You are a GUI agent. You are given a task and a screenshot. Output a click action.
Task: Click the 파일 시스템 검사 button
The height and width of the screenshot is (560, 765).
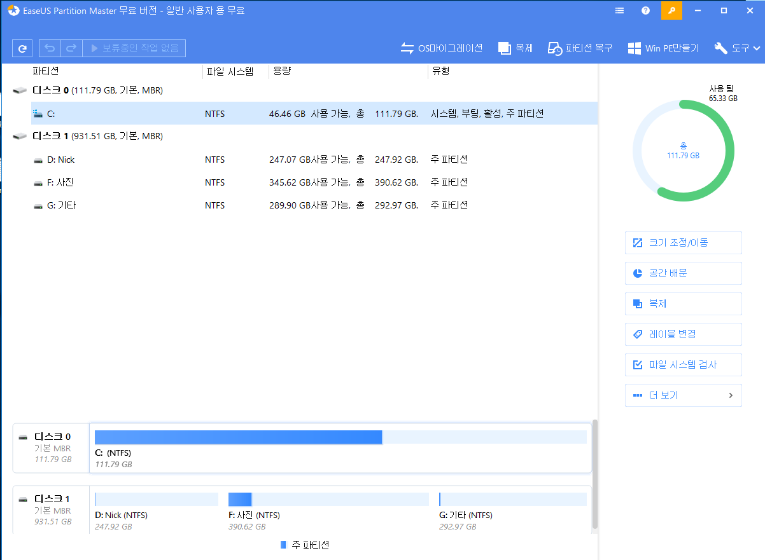pyautogui.click(x=684, y=365)
